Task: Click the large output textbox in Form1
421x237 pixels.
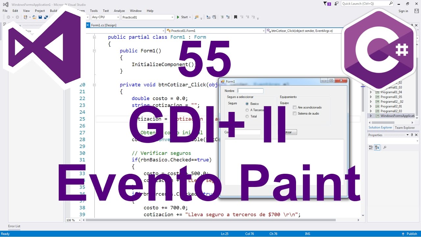Action: pyautogui.click(x=284, y=162)
